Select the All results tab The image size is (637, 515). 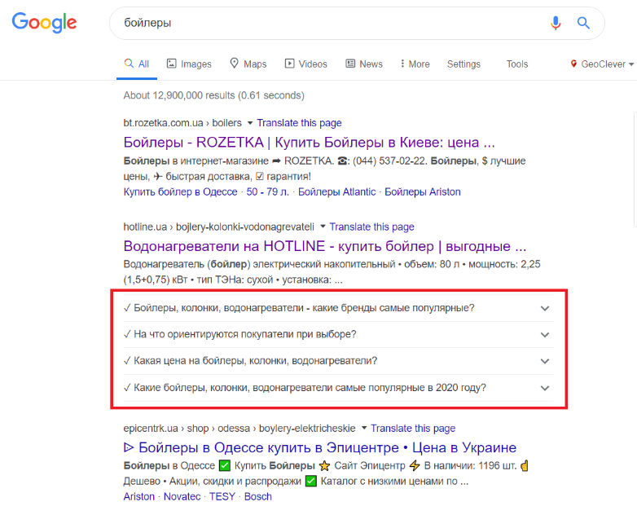pos(137,64)
